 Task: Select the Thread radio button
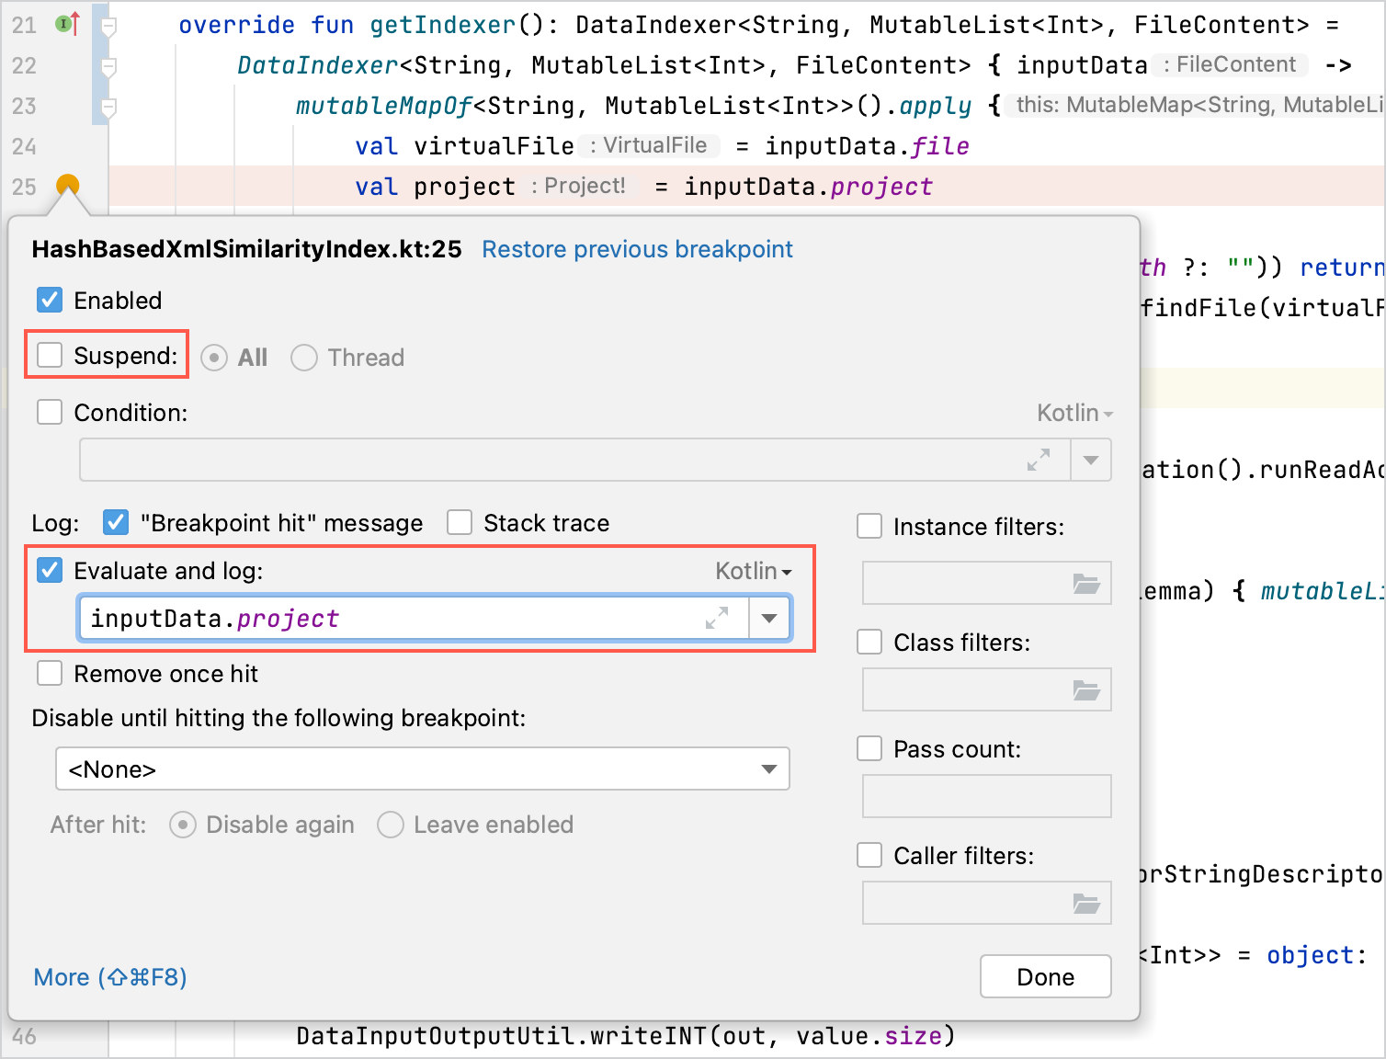[304, 357]
